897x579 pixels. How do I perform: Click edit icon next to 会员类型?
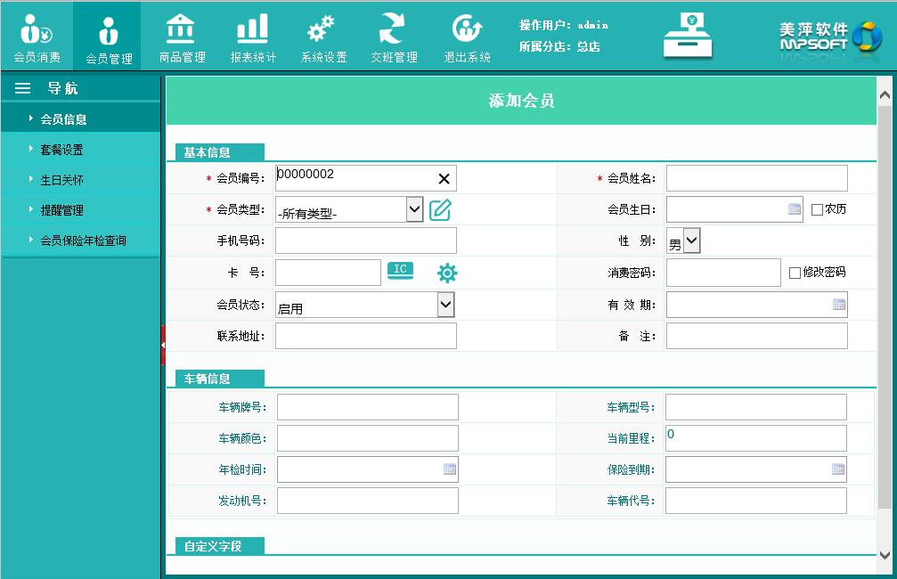[440, 210]
